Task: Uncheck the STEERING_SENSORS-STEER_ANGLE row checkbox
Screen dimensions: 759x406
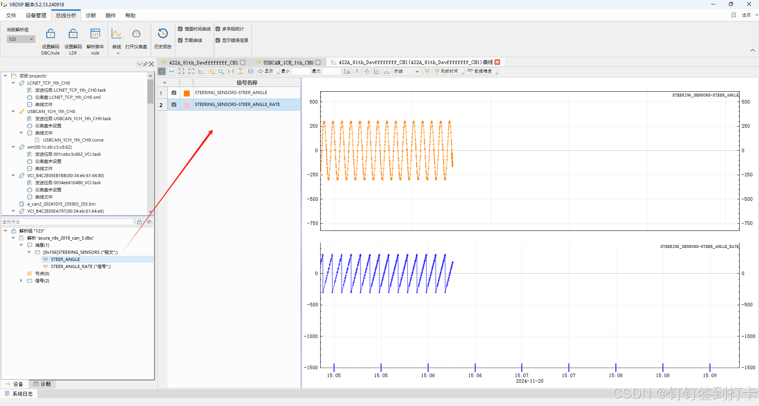Action: (x=174, y=93)
